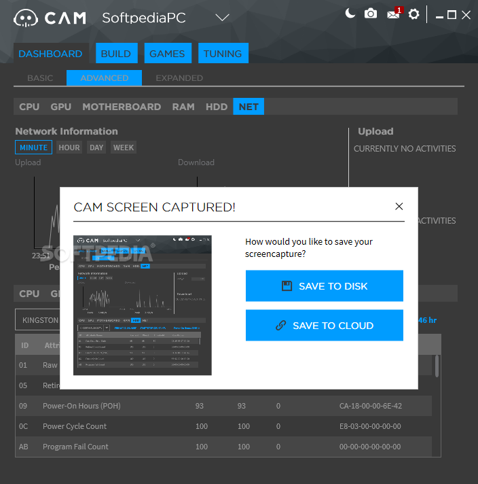Select the Power Cycle Count row
Screen dimensions: 478x484
[x=223, y=426]
